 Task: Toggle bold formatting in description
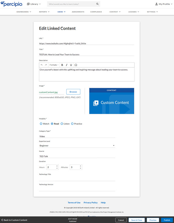coord(62,65)
